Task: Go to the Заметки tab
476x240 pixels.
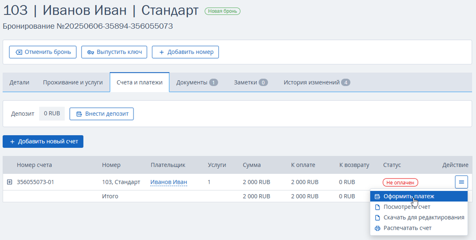Action: pos(251,82)
